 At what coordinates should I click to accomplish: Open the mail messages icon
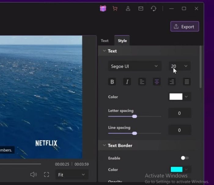coord(141,9)
